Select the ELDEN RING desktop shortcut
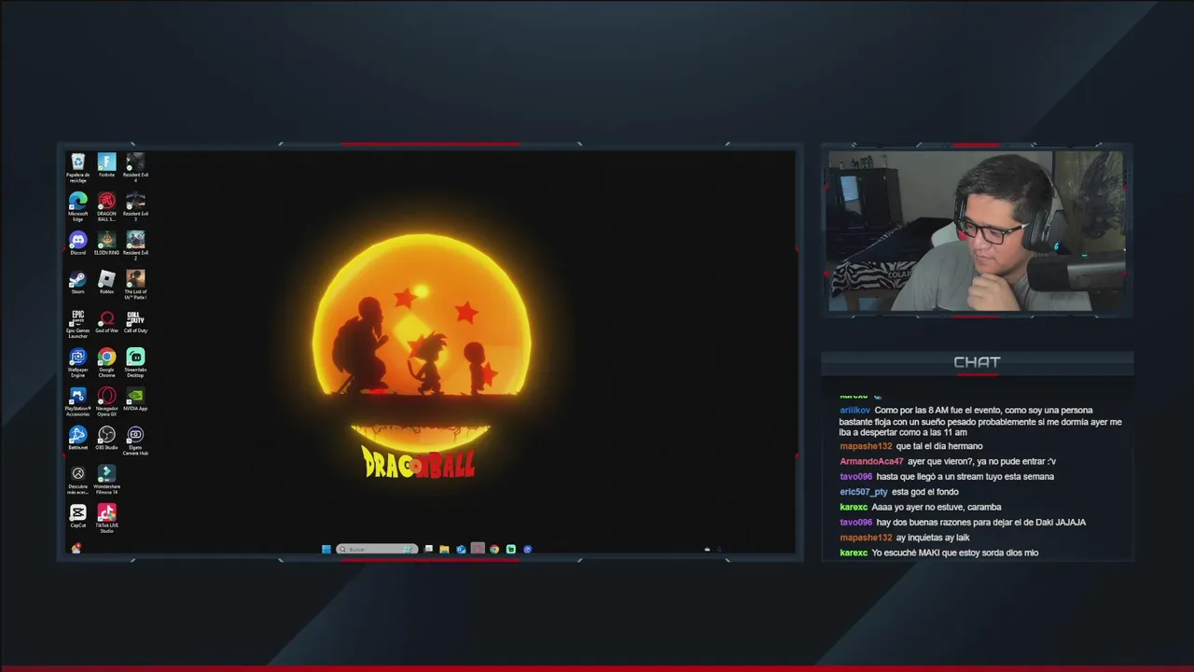The width and height of the screenshot is (1194, 672). [x=106, y=243]
